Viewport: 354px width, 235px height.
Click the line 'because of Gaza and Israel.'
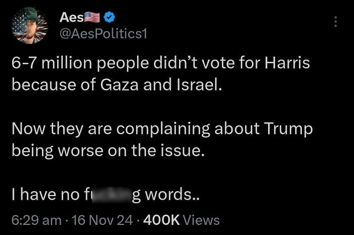point(117,83)
